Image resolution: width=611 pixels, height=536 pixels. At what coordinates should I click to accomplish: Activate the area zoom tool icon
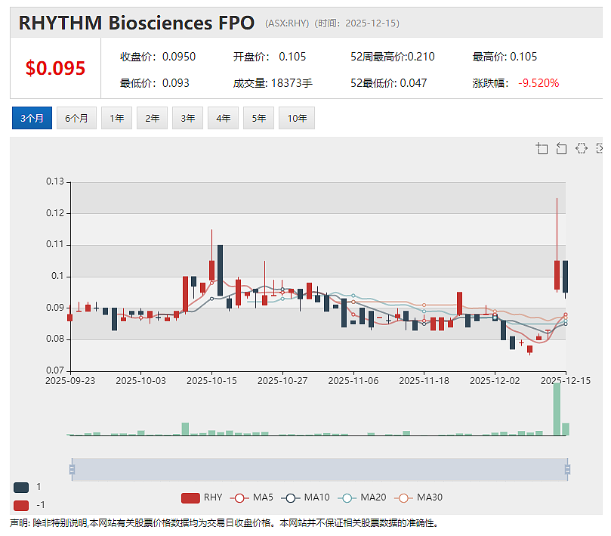[x=542, y=149]
